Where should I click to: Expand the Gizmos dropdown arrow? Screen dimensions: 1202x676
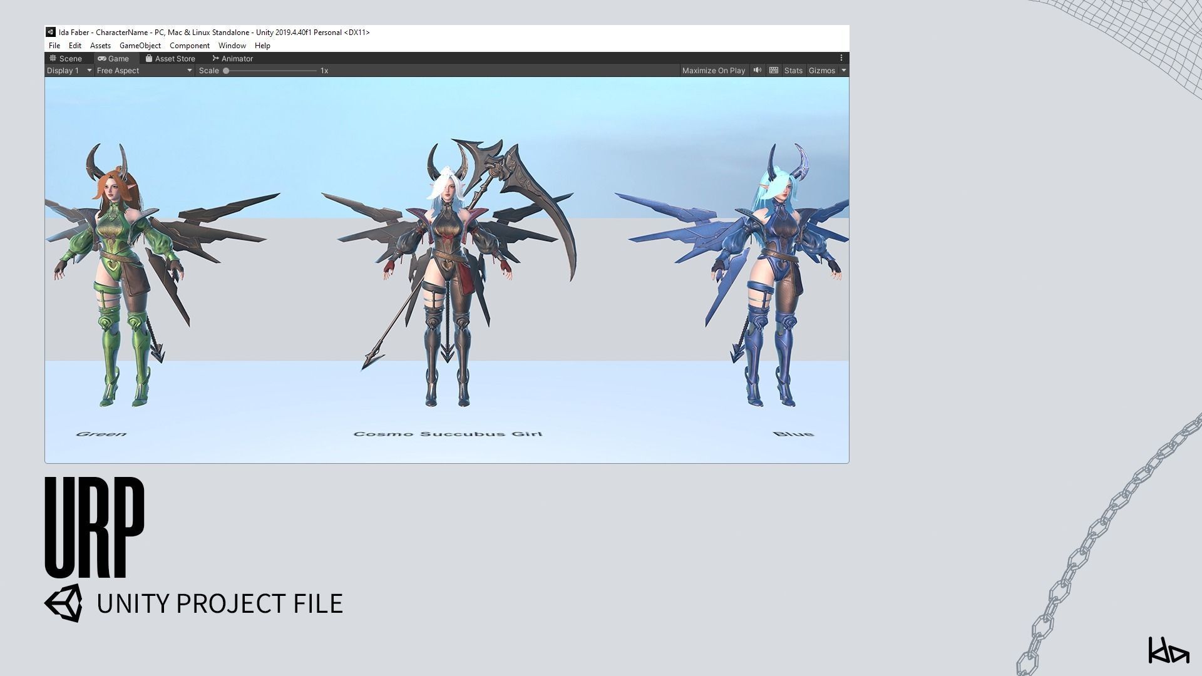(844, 71)
